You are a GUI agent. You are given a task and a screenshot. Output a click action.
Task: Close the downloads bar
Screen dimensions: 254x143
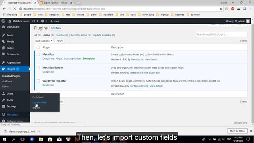pos(251,131)
